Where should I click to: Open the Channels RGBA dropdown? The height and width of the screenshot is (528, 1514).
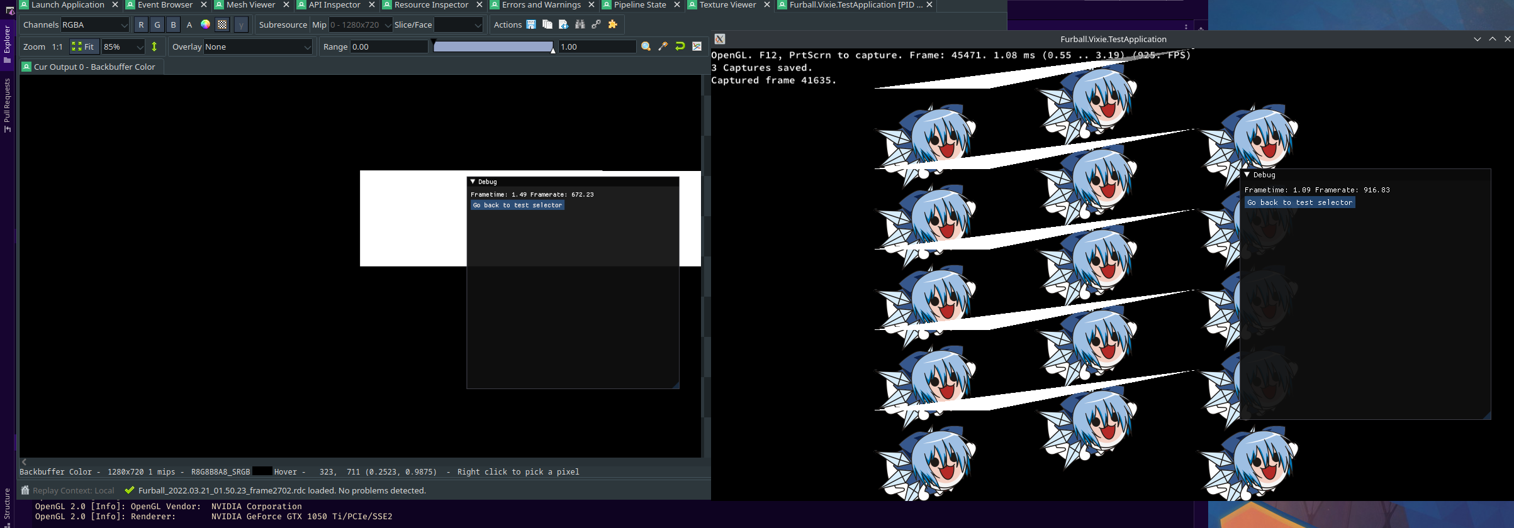(x=94, y=25)
